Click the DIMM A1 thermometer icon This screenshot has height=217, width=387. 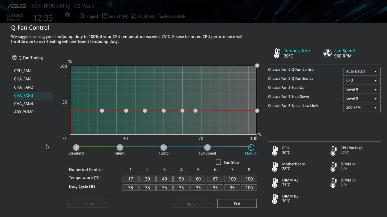click(334, 166)
